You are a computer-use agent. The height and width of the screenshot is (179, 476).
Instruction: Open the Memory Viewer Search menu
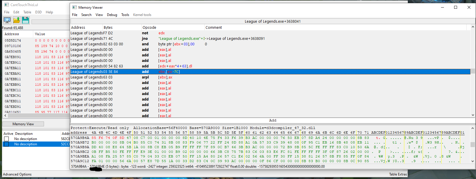[x=86, y=15]
